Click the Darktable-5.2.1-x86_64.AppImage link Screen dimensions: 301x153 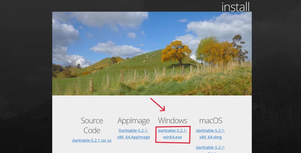(133, 134)
